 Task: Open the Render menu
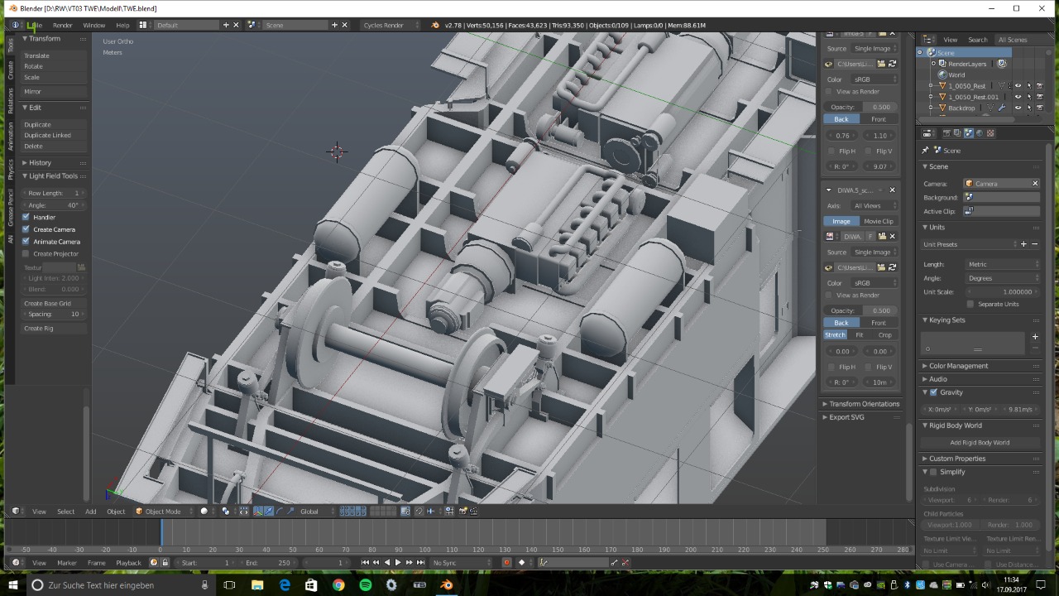[x=62, y=25]
